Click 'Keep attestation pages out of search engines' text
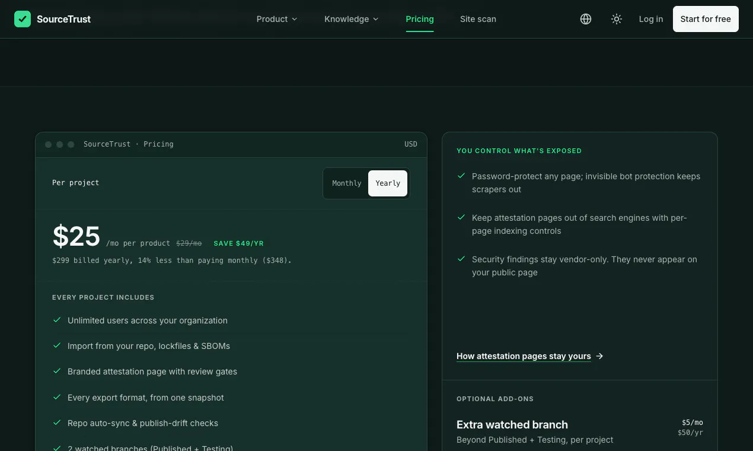Viewport: 753px width, 451px height. pos(579,224)
